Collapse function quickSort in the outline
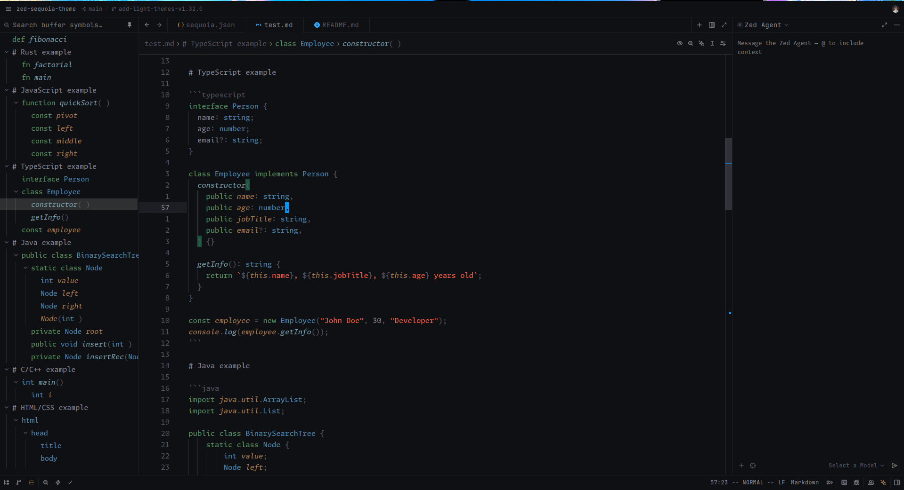The width and height of the screenshot is (904, 490). [x=16, y=103]
